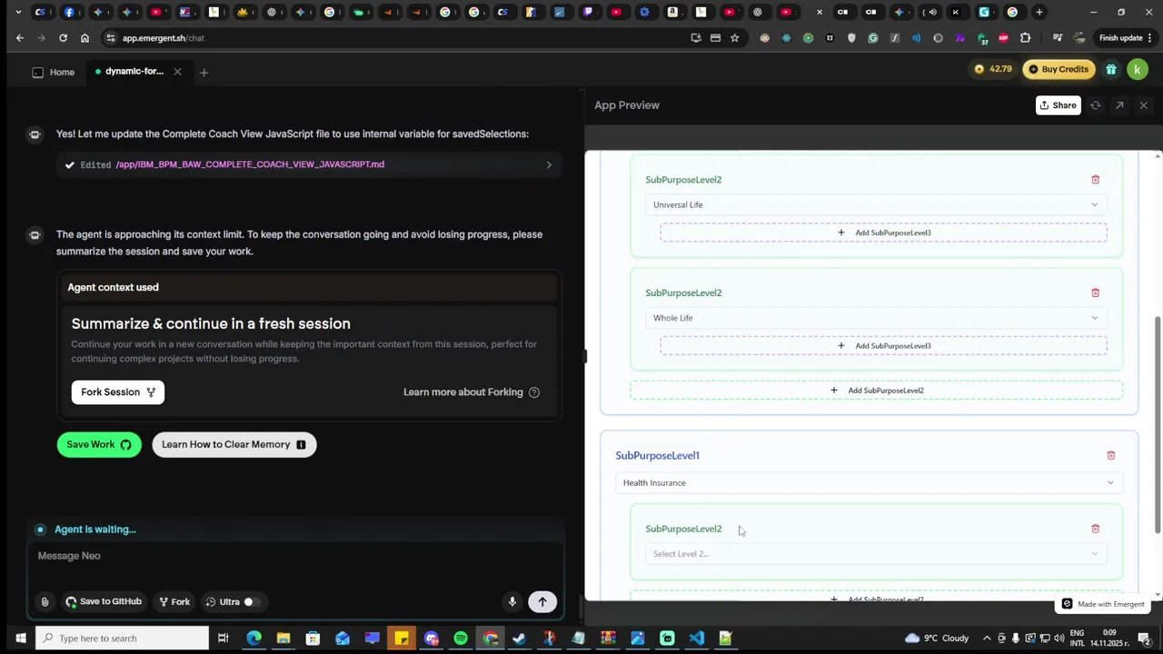Click the app preview vertical scrollbar
Image resolution: width=1163 pixels, height=654 pixels.
pyautogui.click(x=1157, y=425)
